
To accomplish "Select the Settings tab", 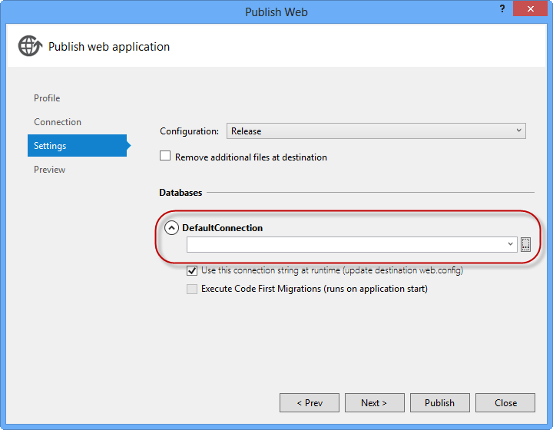I will click(50, 146).
